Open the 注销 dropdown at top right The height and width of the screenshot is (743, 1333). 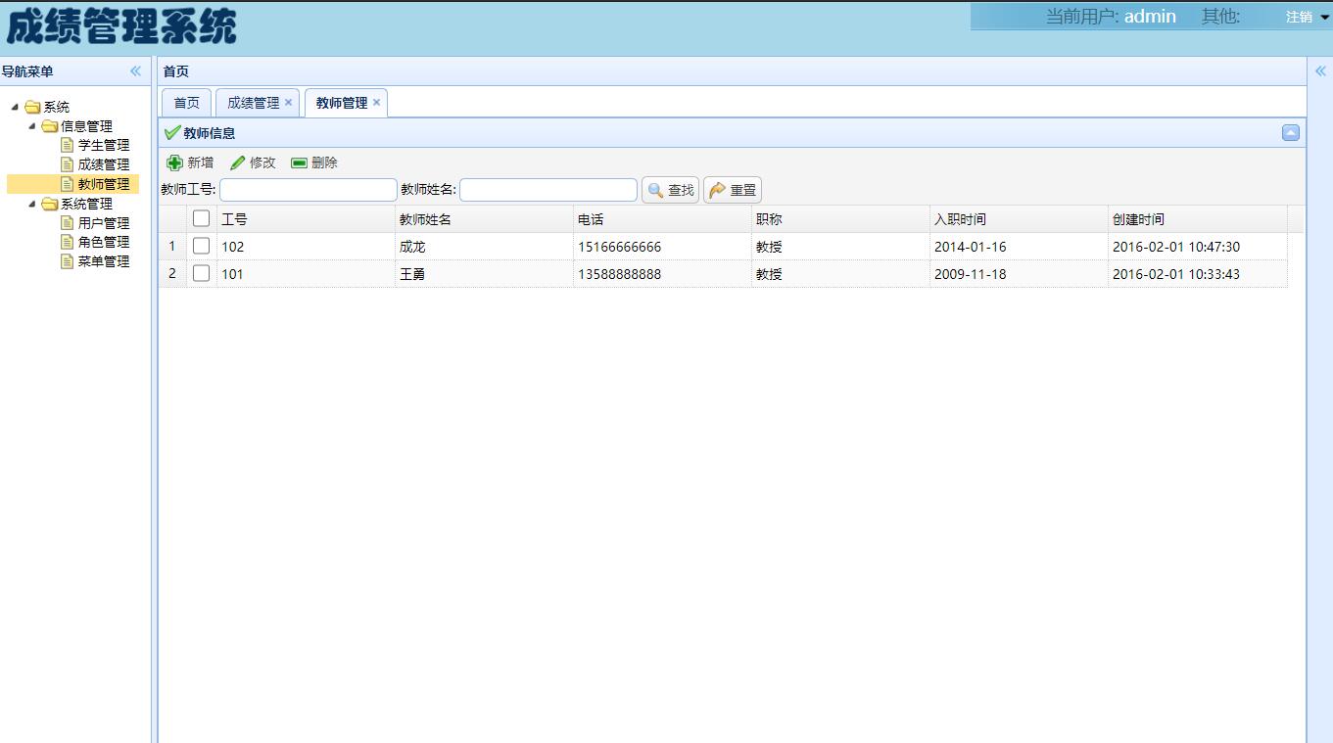click(x=1298, y=17)
